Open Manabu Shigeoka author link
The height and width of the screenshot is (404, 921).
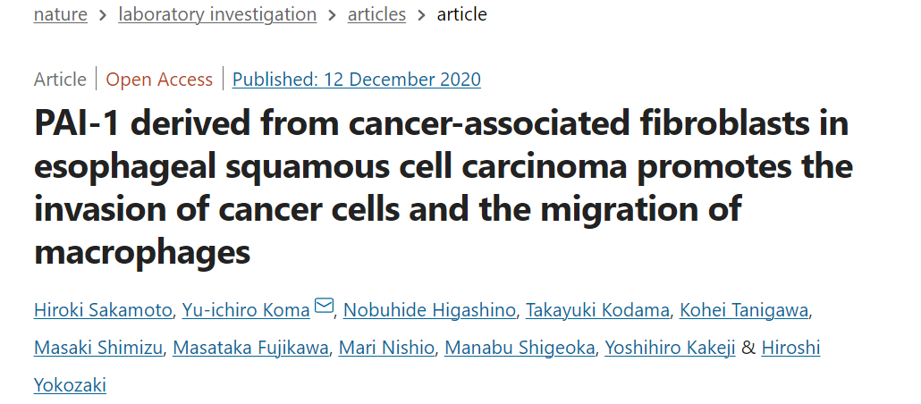click(x=520, y=348)
